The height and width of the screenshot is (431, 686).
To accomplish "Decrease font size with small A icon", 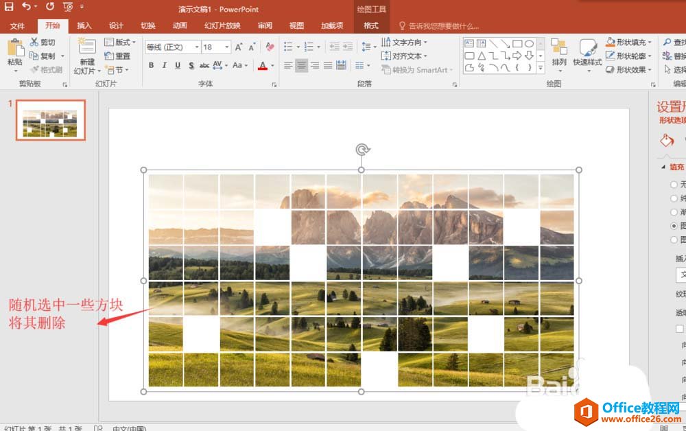I will click(252, 47).
